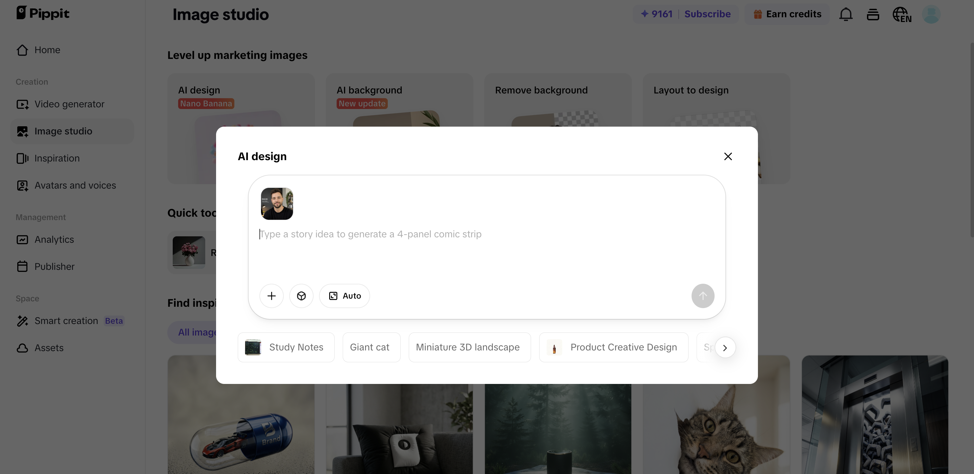Click the Image studio icon
974x474 pixels.
pos(22,131)
